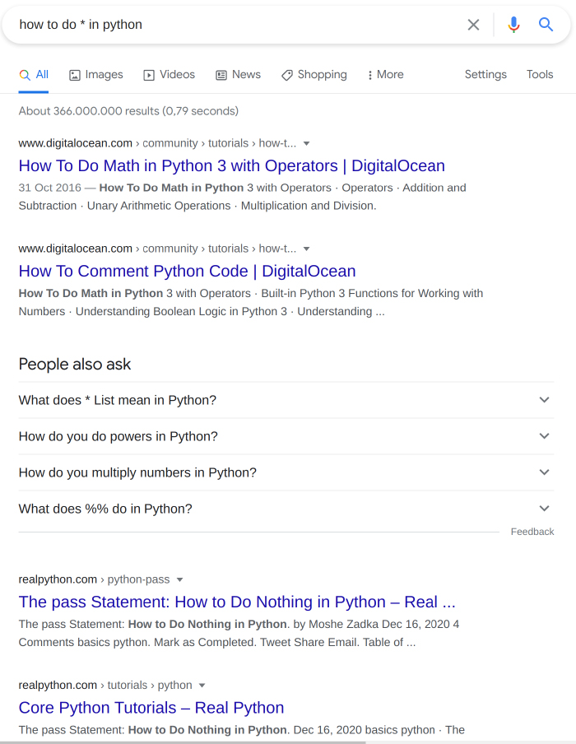Open 'Core Python Tutorials – Real Python' result
Viewport: 576px width, 744px height.
[151, 708]
